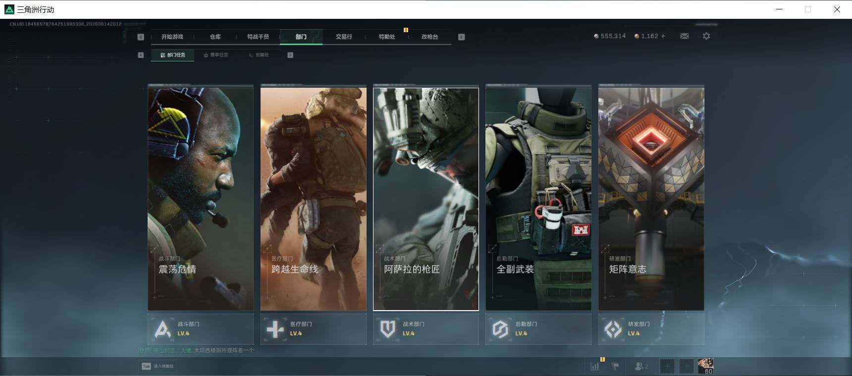Select the 部门 tab
Image resolution: width=852 pixels, height=376 pixels.
301,37
